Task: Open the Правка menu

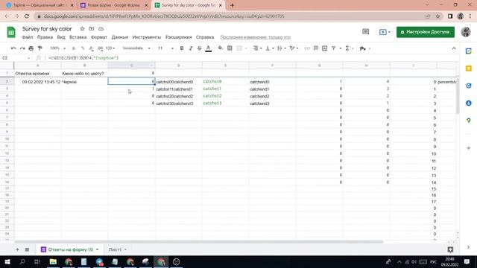Action: 45,37
